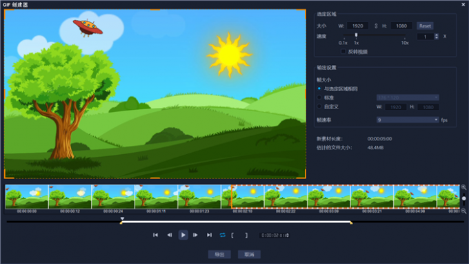
Task: Click the white playhead triangle on scrubber
Action: click(x=122, y=218)
